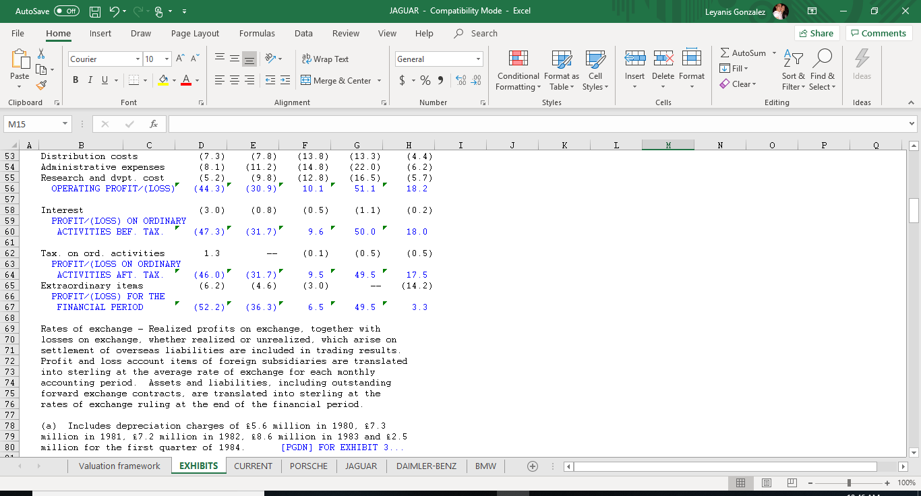Open Cell Styles gallery
Screen dimensions: 921x496
tap(595, 70)
